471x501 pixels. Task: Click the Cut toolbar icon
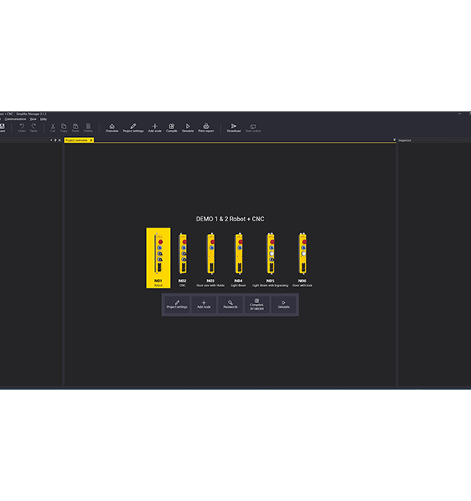click(53, 127)
